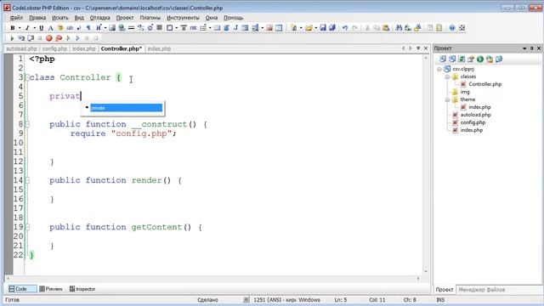Open the blue help icon
Image resolution: width=544 pixels, height=306 pixels.
click(452, 28)
